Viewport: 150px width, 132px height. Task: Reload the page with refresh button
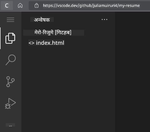(x=7, y=5)
